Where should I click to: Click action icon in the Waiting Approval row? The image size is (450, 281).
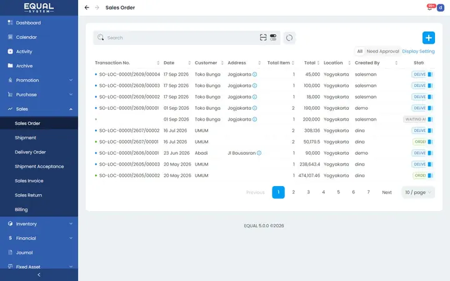click(x=430, y=119)
